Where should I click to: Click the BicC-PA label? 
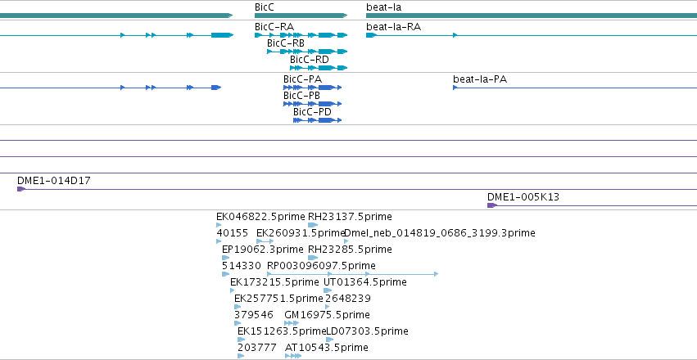tap(303, 79)
